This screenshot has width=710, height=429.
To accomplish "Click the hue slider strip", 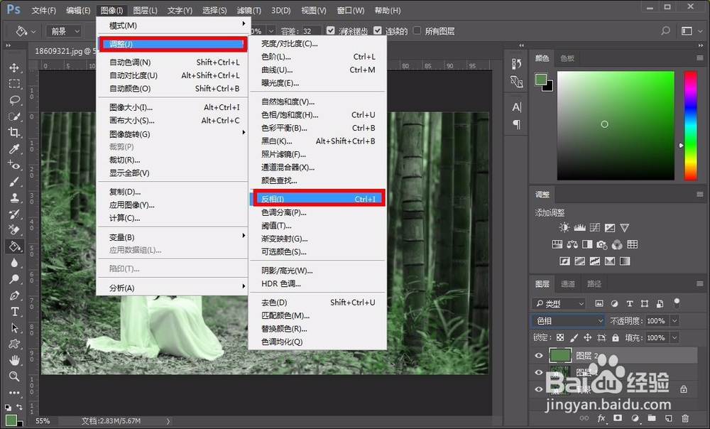I will (x=690, y=126).
